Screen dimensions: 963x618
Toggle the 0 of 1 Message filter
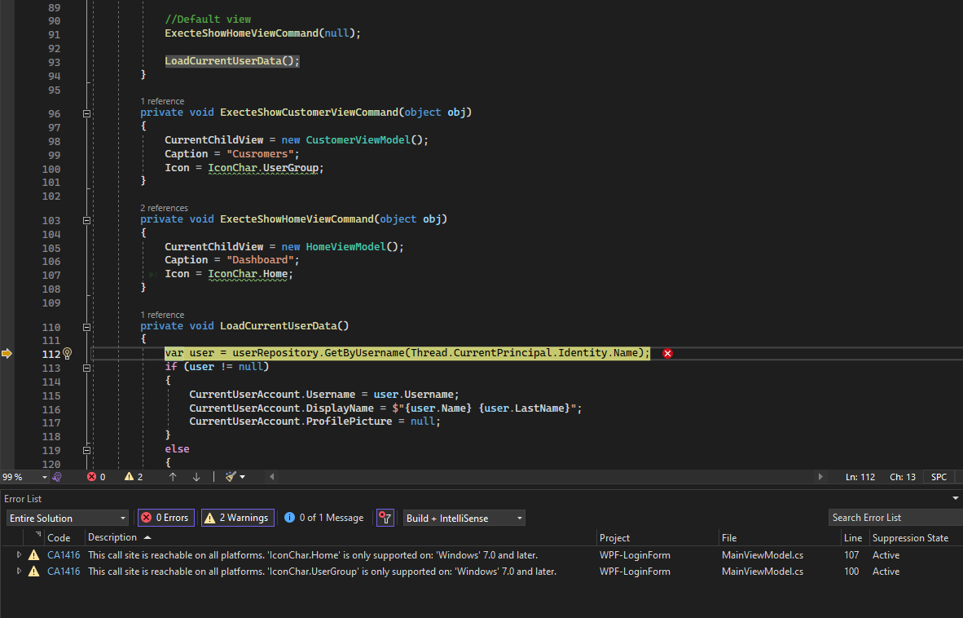point(323,518)
